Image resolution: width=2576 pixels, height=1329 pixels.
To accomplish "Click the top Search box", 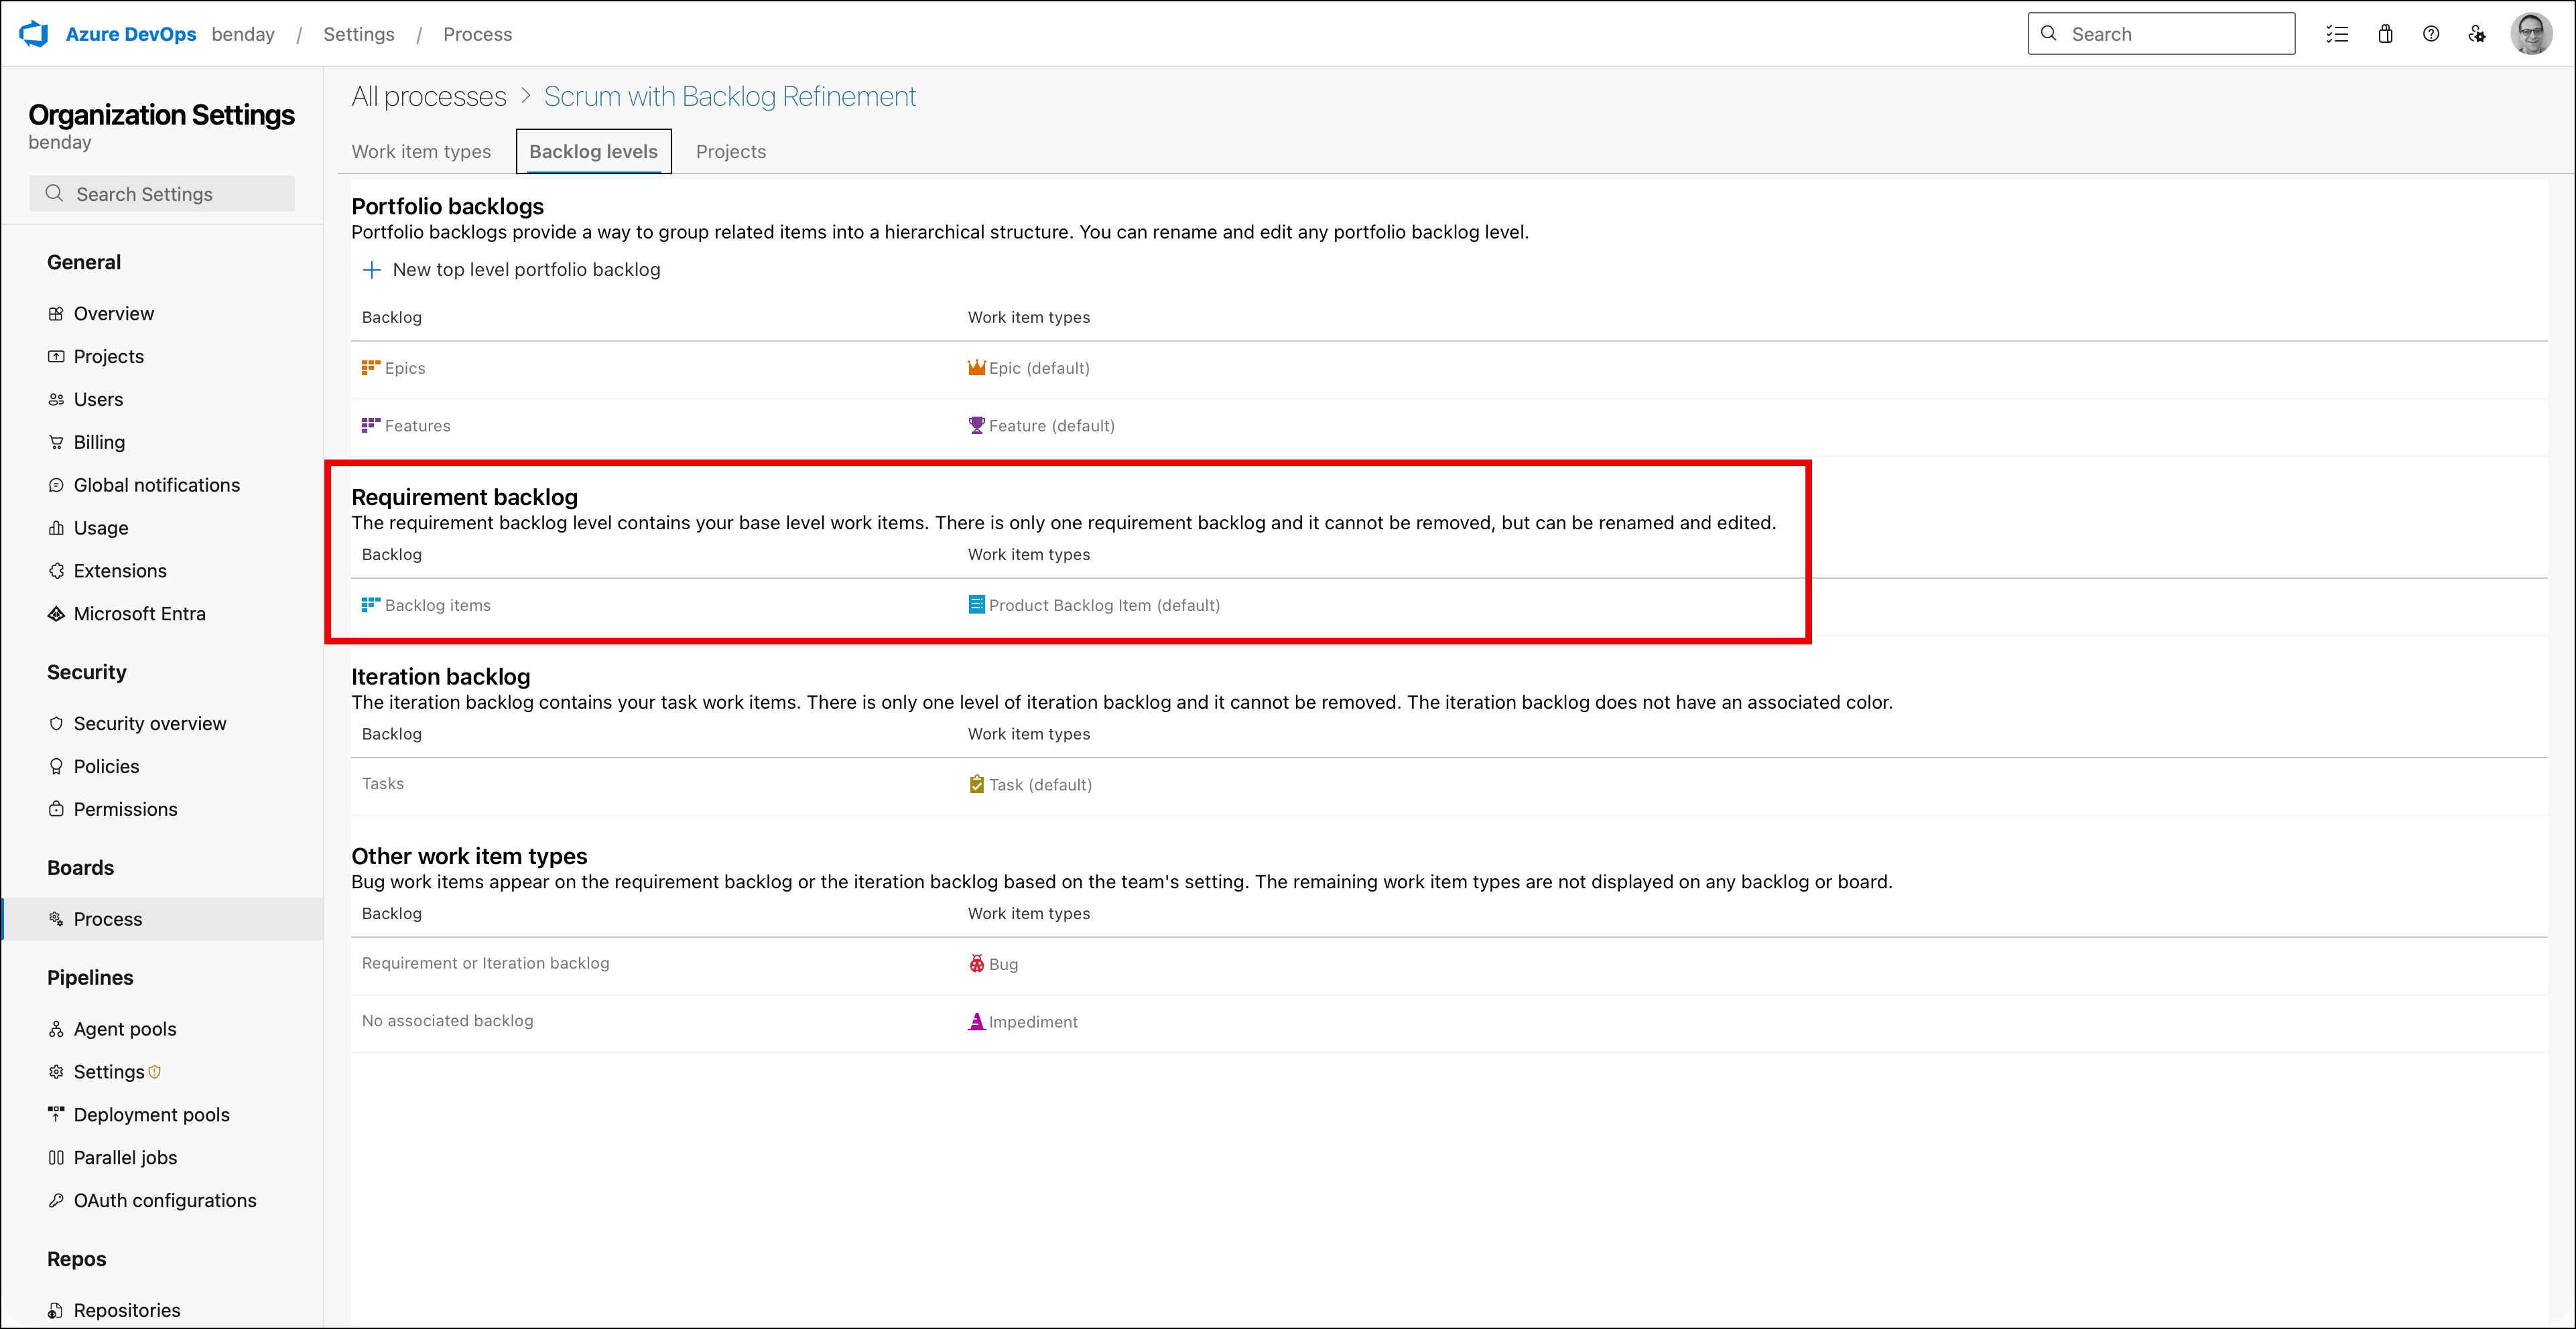I will (2161, 34).
